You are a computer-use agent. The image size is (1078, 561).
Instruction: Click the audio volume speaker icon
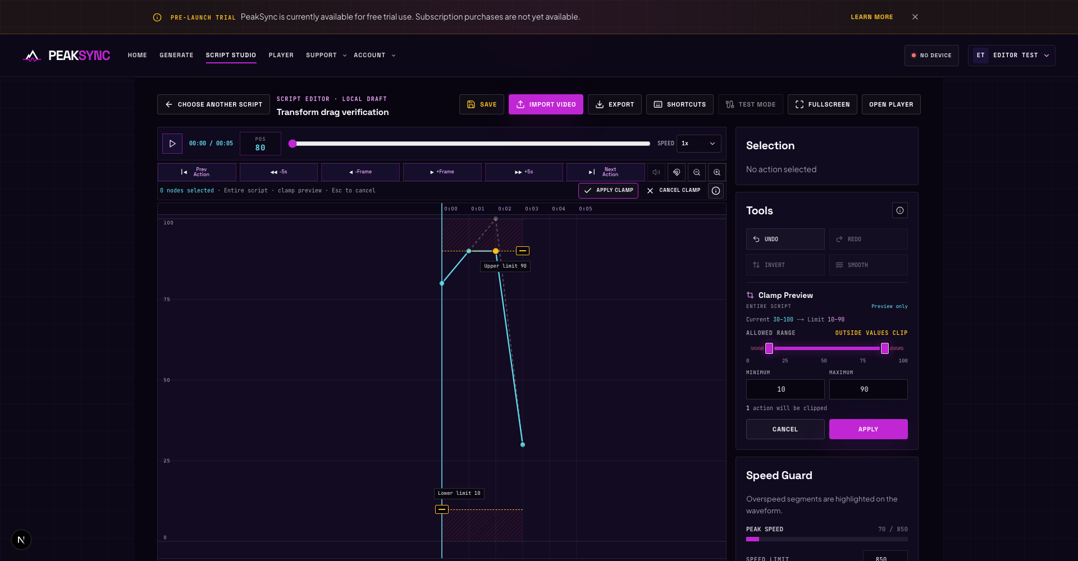(x=656, y=172)
